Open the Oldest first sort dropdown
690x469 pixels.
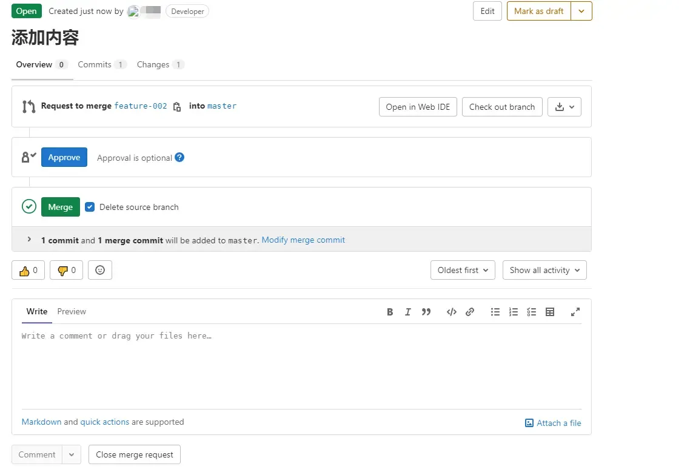[x=463, y=271]
